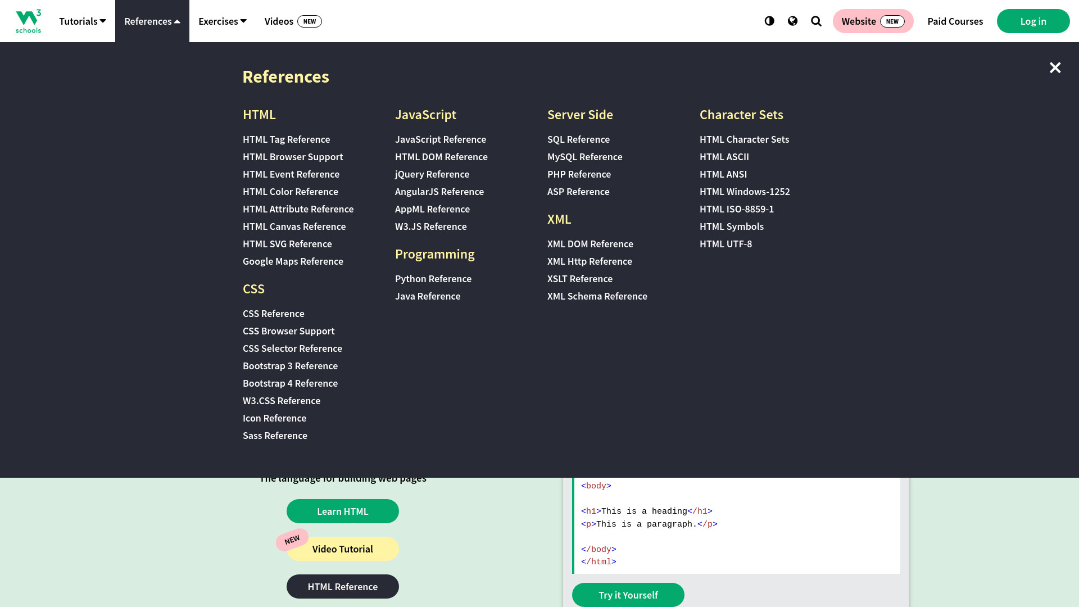Click the HTML Reference button
Viewport: 1079px width, 607px height.
(343, 587)
